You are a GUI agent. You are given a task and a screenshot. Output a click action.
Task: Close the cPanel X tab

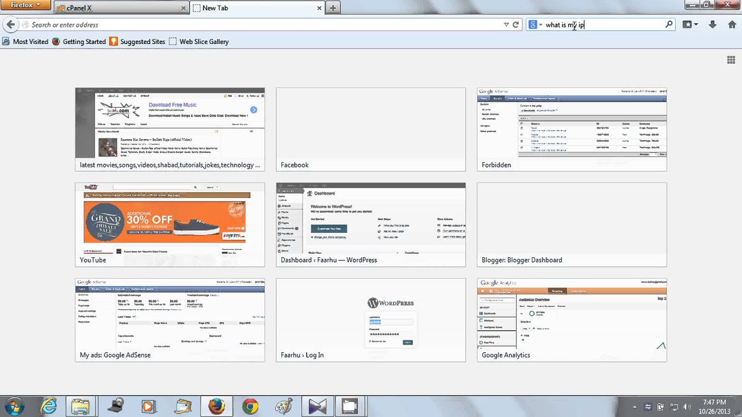coord(184,8)
